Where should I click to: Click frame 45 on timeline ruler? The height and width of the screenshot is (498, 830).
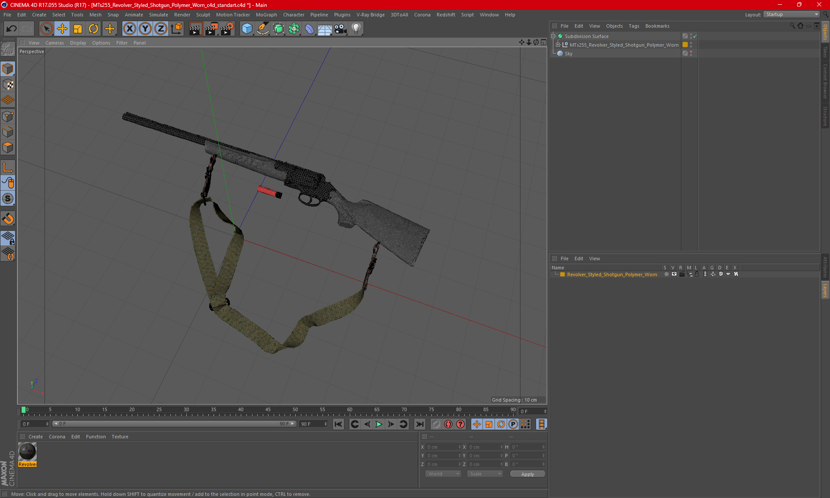coord(268,411)
